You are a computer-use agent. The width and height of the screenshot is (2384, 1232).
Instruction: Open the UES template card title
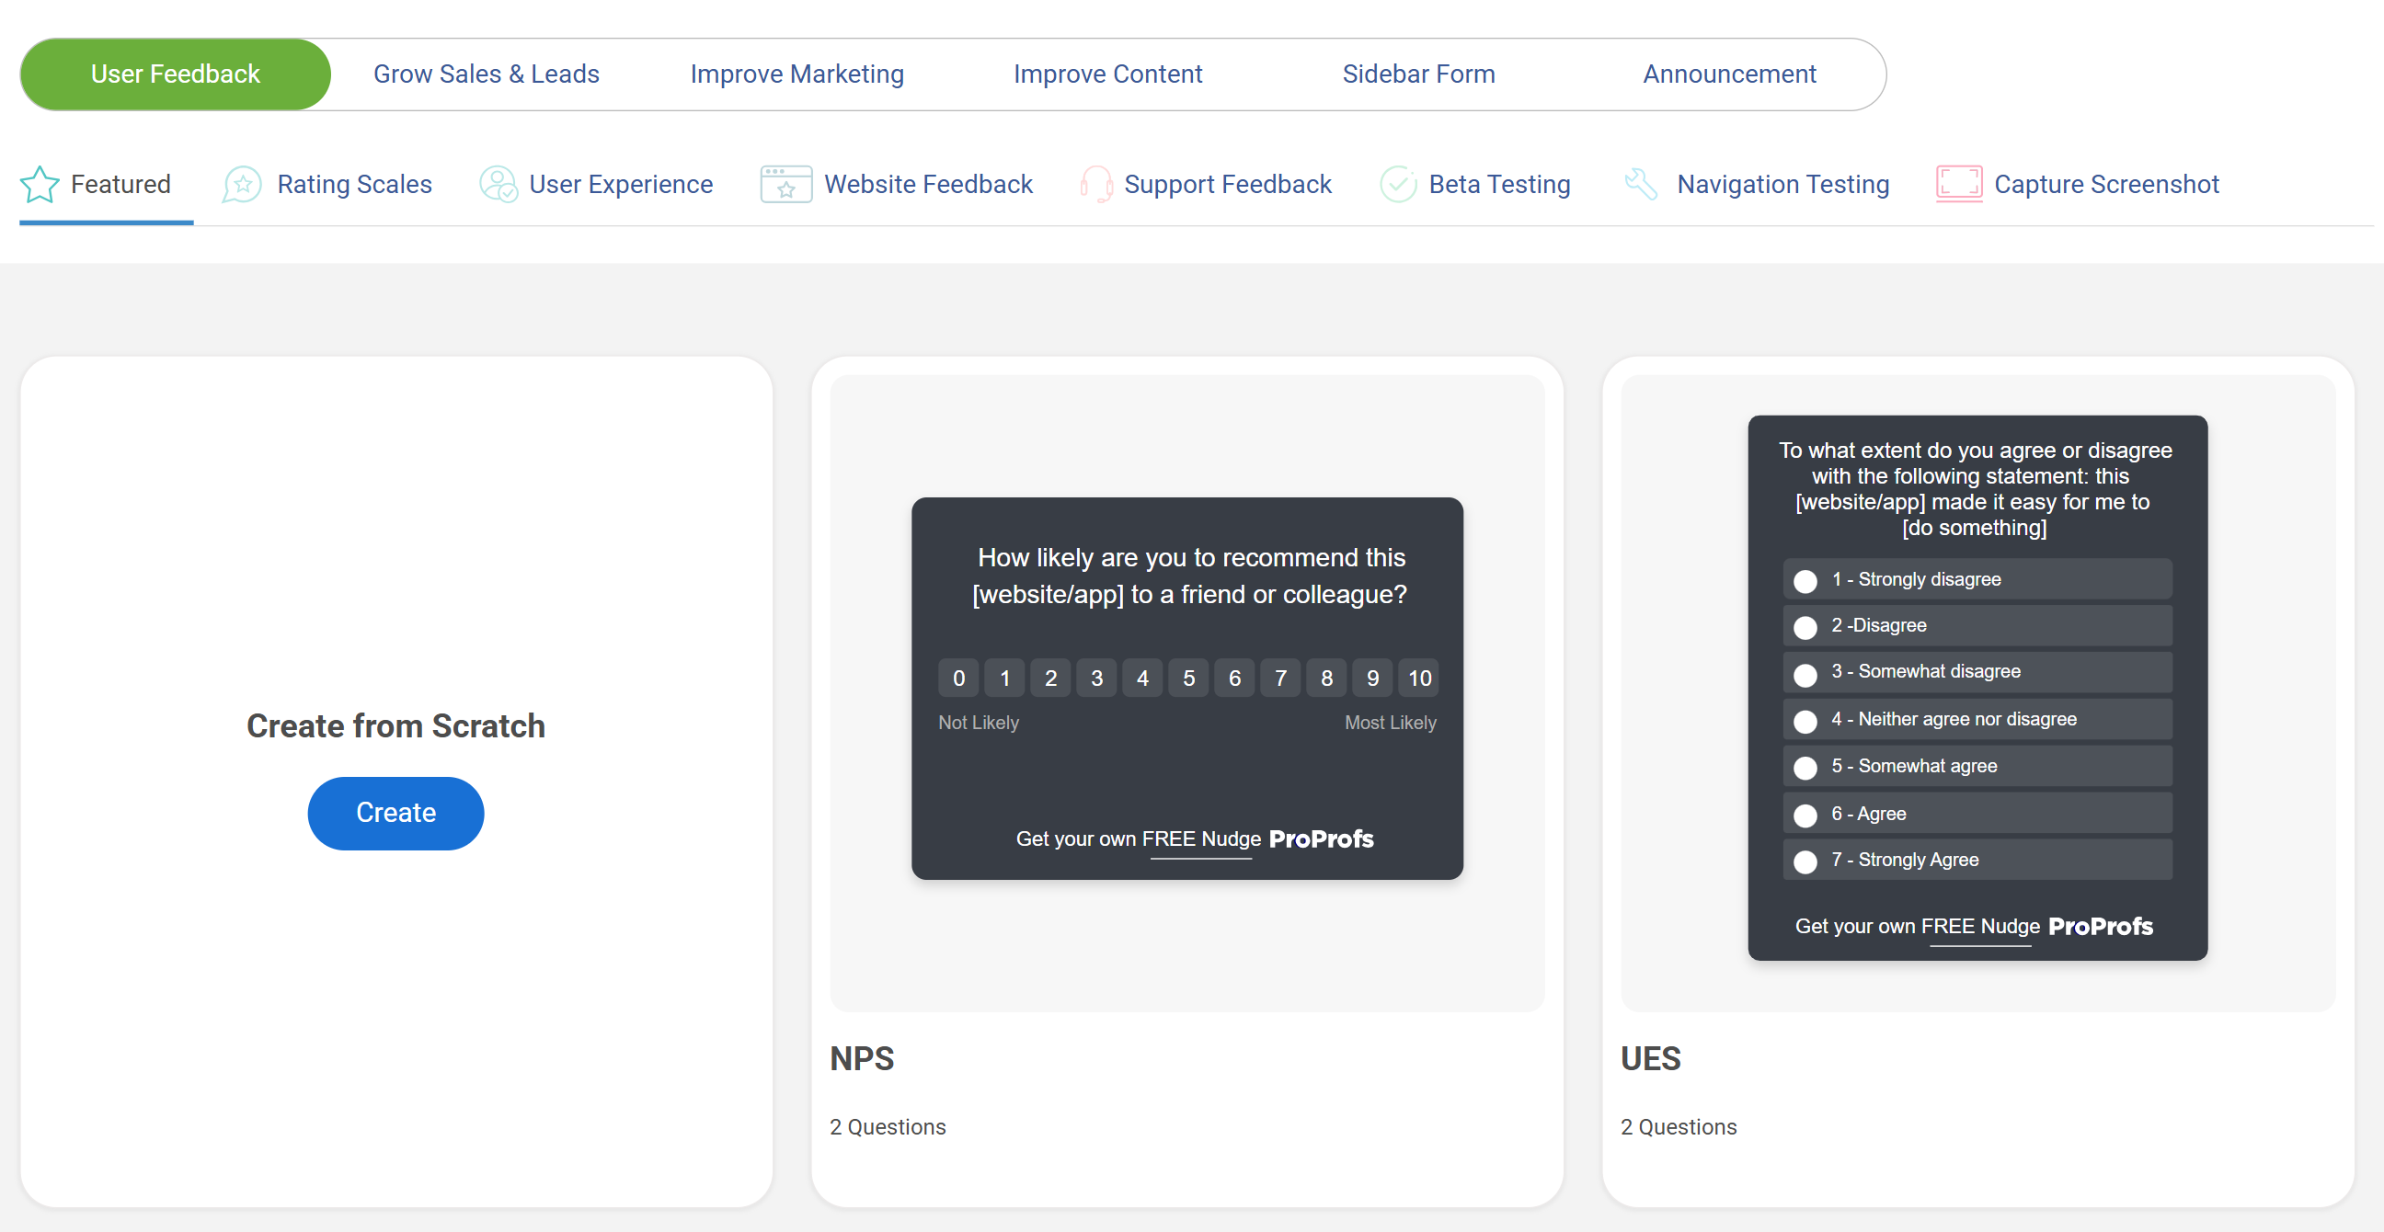pyautogui.click(x=1650, y=1058)
